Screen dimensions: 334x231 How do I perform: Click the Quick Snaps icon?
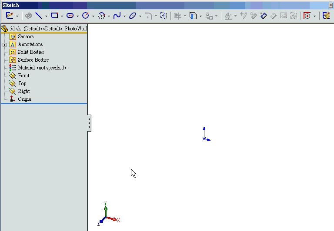(307, 16)
